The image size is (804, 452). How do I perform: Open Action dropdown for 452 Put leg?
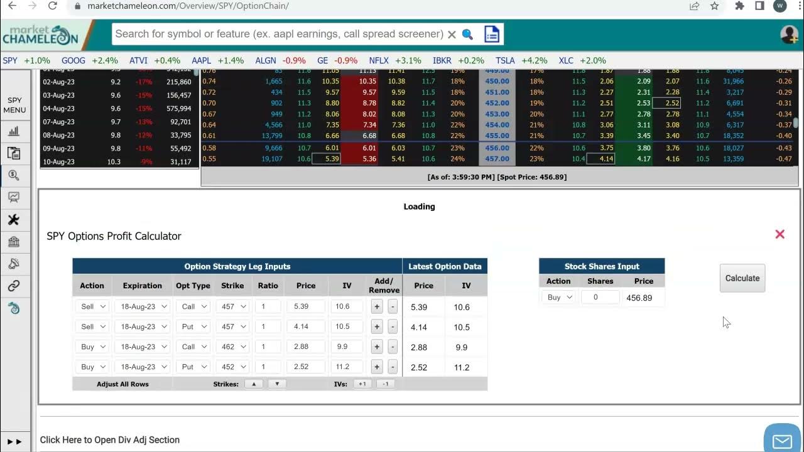click(92, 367)
